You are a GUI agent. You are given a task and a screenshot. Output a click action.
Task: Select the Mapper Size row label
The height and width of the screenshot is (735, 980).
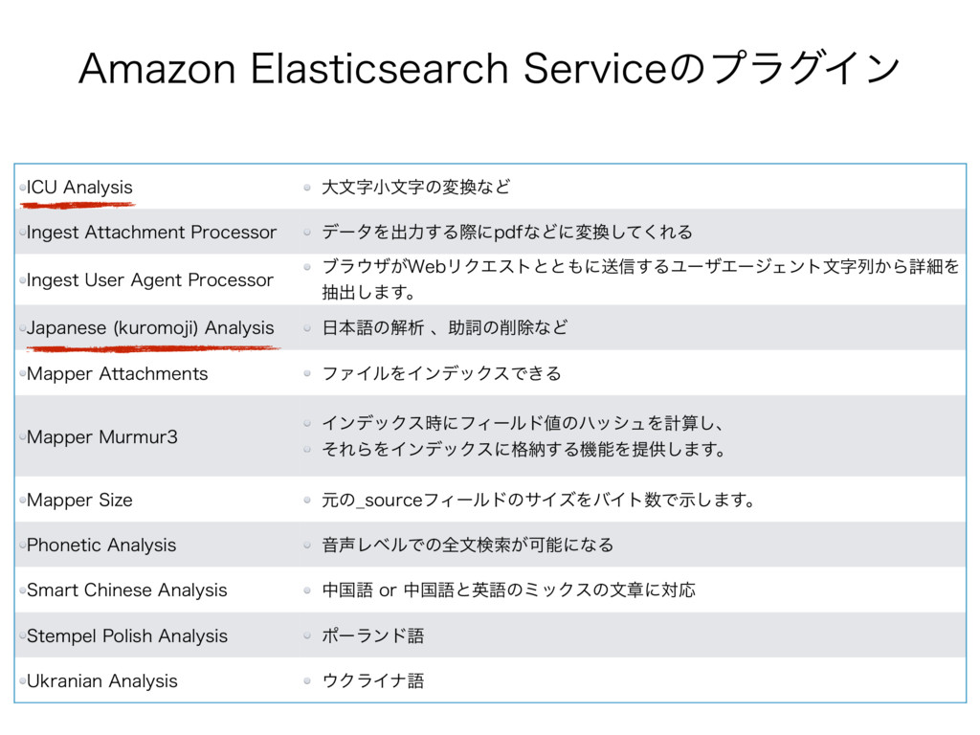coord(79,500)
